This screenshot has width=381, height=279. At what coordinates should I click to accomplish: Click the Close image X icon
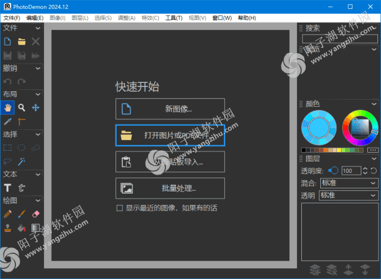pyautogui.click(x=36, y=42)
